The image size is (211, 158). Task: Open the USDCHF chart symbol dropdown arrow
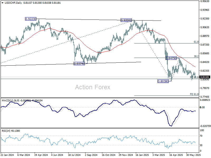2,3
